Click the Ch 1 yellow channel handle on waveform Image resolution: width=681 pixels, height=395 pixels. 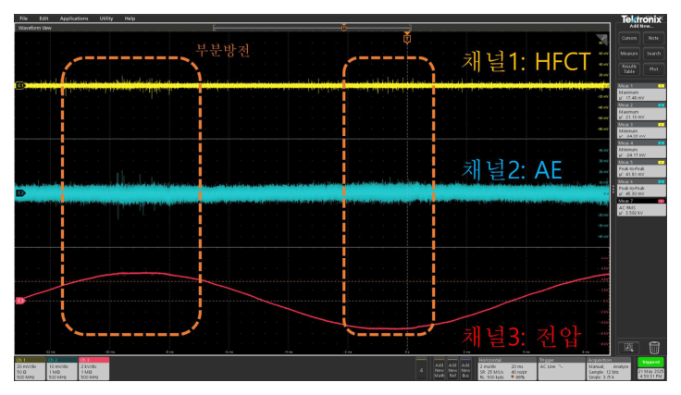(x=20, y=85)
